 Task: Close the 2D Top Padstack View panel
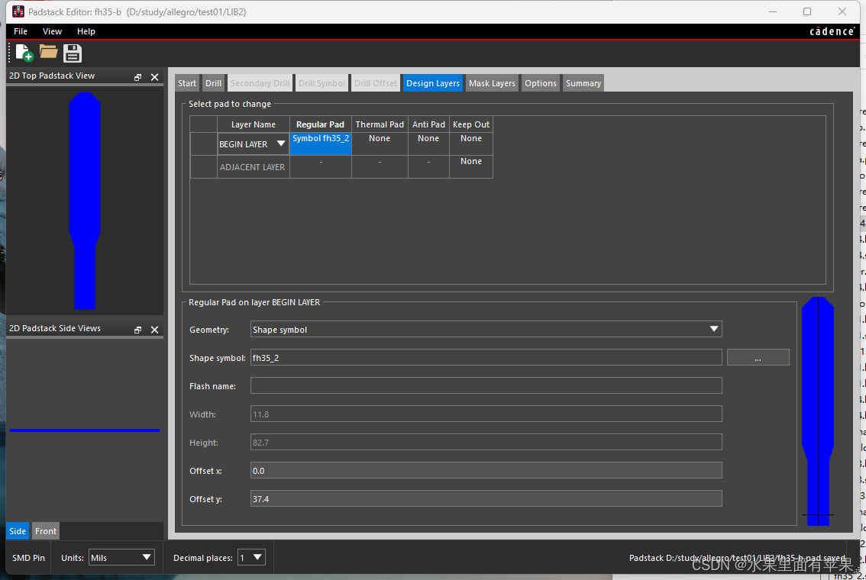[x=154, y=77]
